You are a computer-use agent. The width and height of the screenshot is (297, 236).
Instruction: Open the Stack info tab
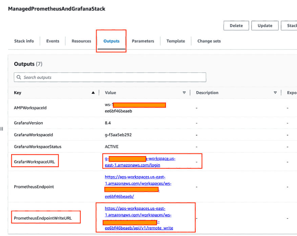pos(24,41)
